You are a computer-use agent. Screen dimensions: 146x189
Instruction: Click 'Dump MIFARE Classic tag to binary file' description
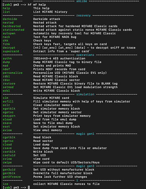click(67, 62)
